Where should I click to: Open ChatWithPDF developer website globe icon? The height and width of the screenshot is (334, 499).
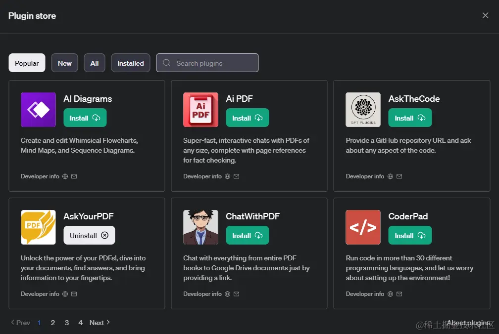[228, 294]
